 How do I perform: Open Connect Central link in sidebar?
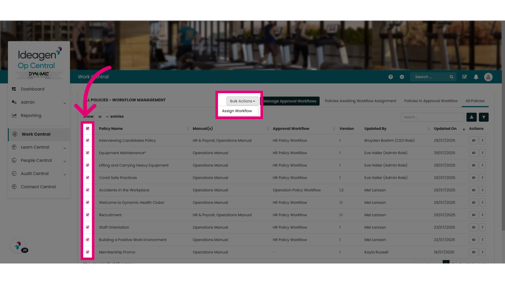click(x=38, y=187)
